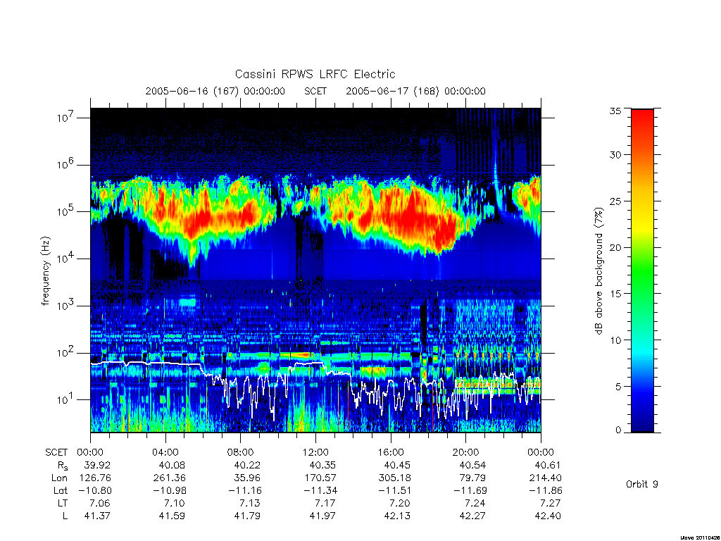Image resolution: width=721 pixels, height=541 pixels.
Task: Click the LT value 7.06
Action: coord(97,503)
